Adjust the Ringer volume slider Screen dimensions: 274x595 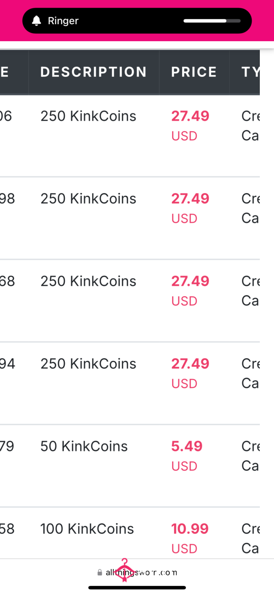point(212,21)
